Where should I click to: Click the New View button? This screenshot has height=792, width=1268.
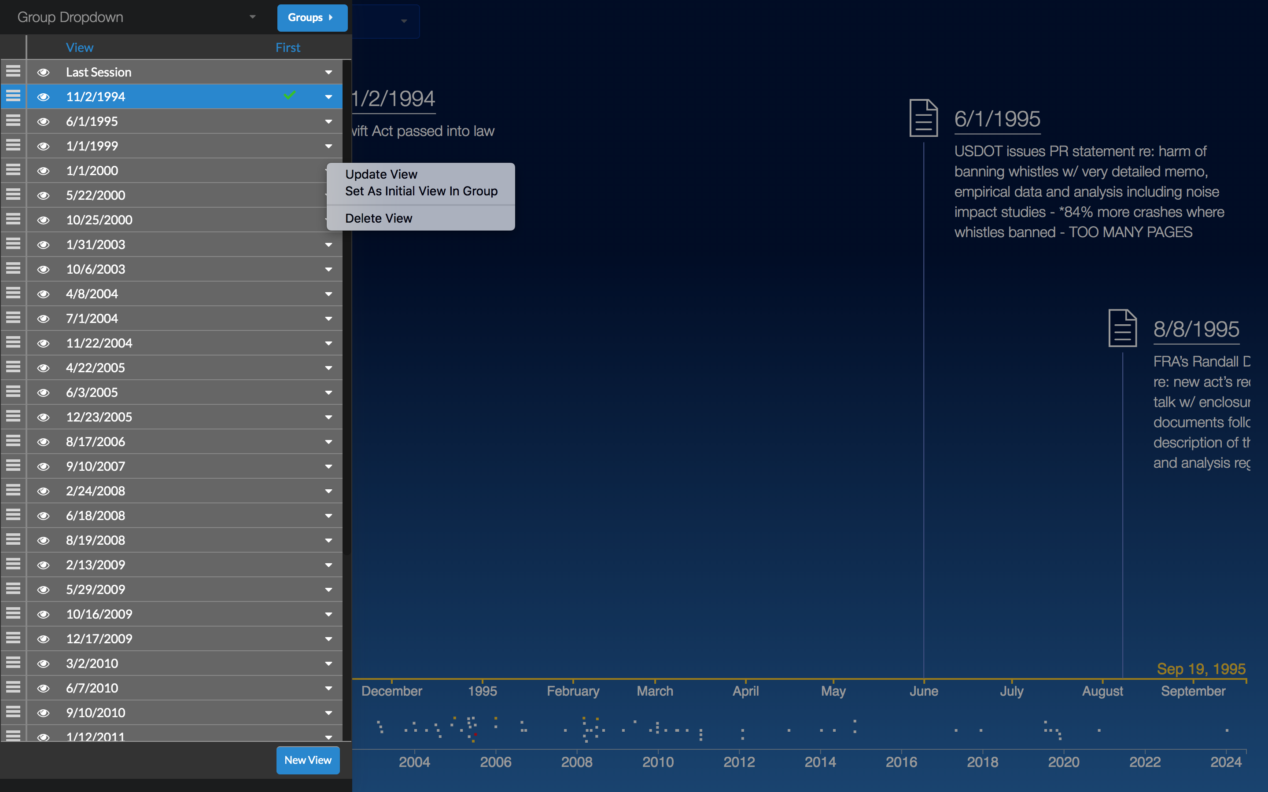[308, 759]
